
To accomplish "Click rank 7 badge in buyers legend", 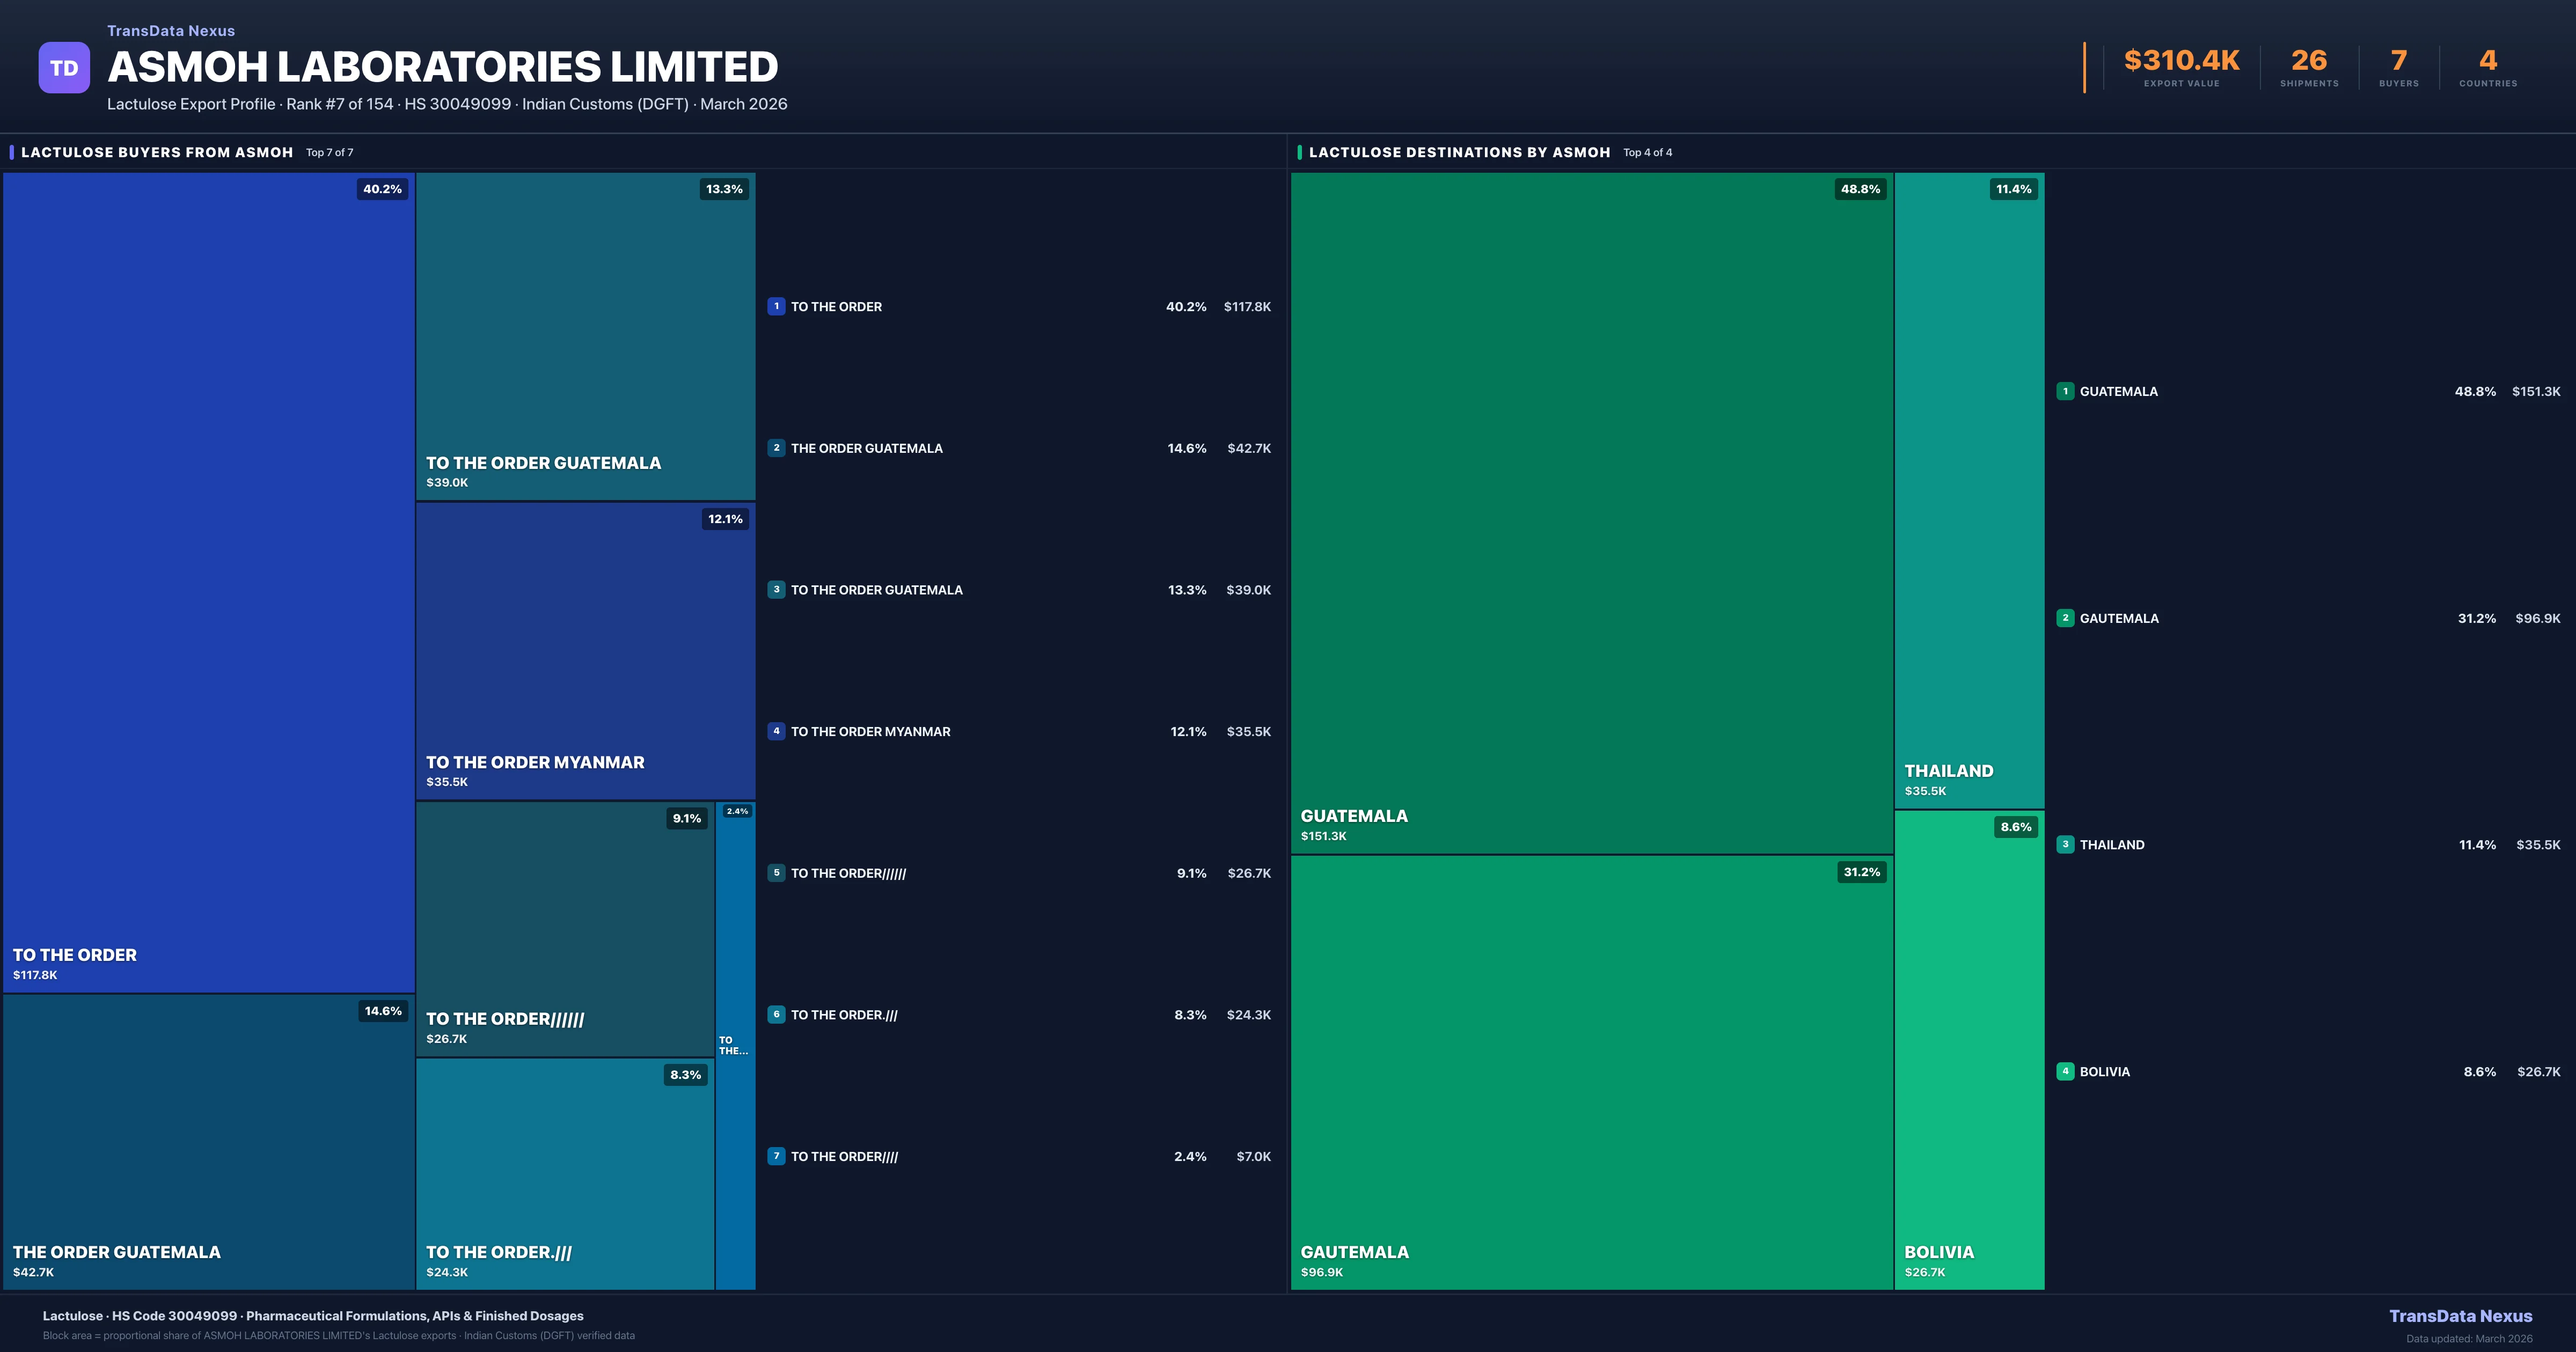I will [776, 1156].
